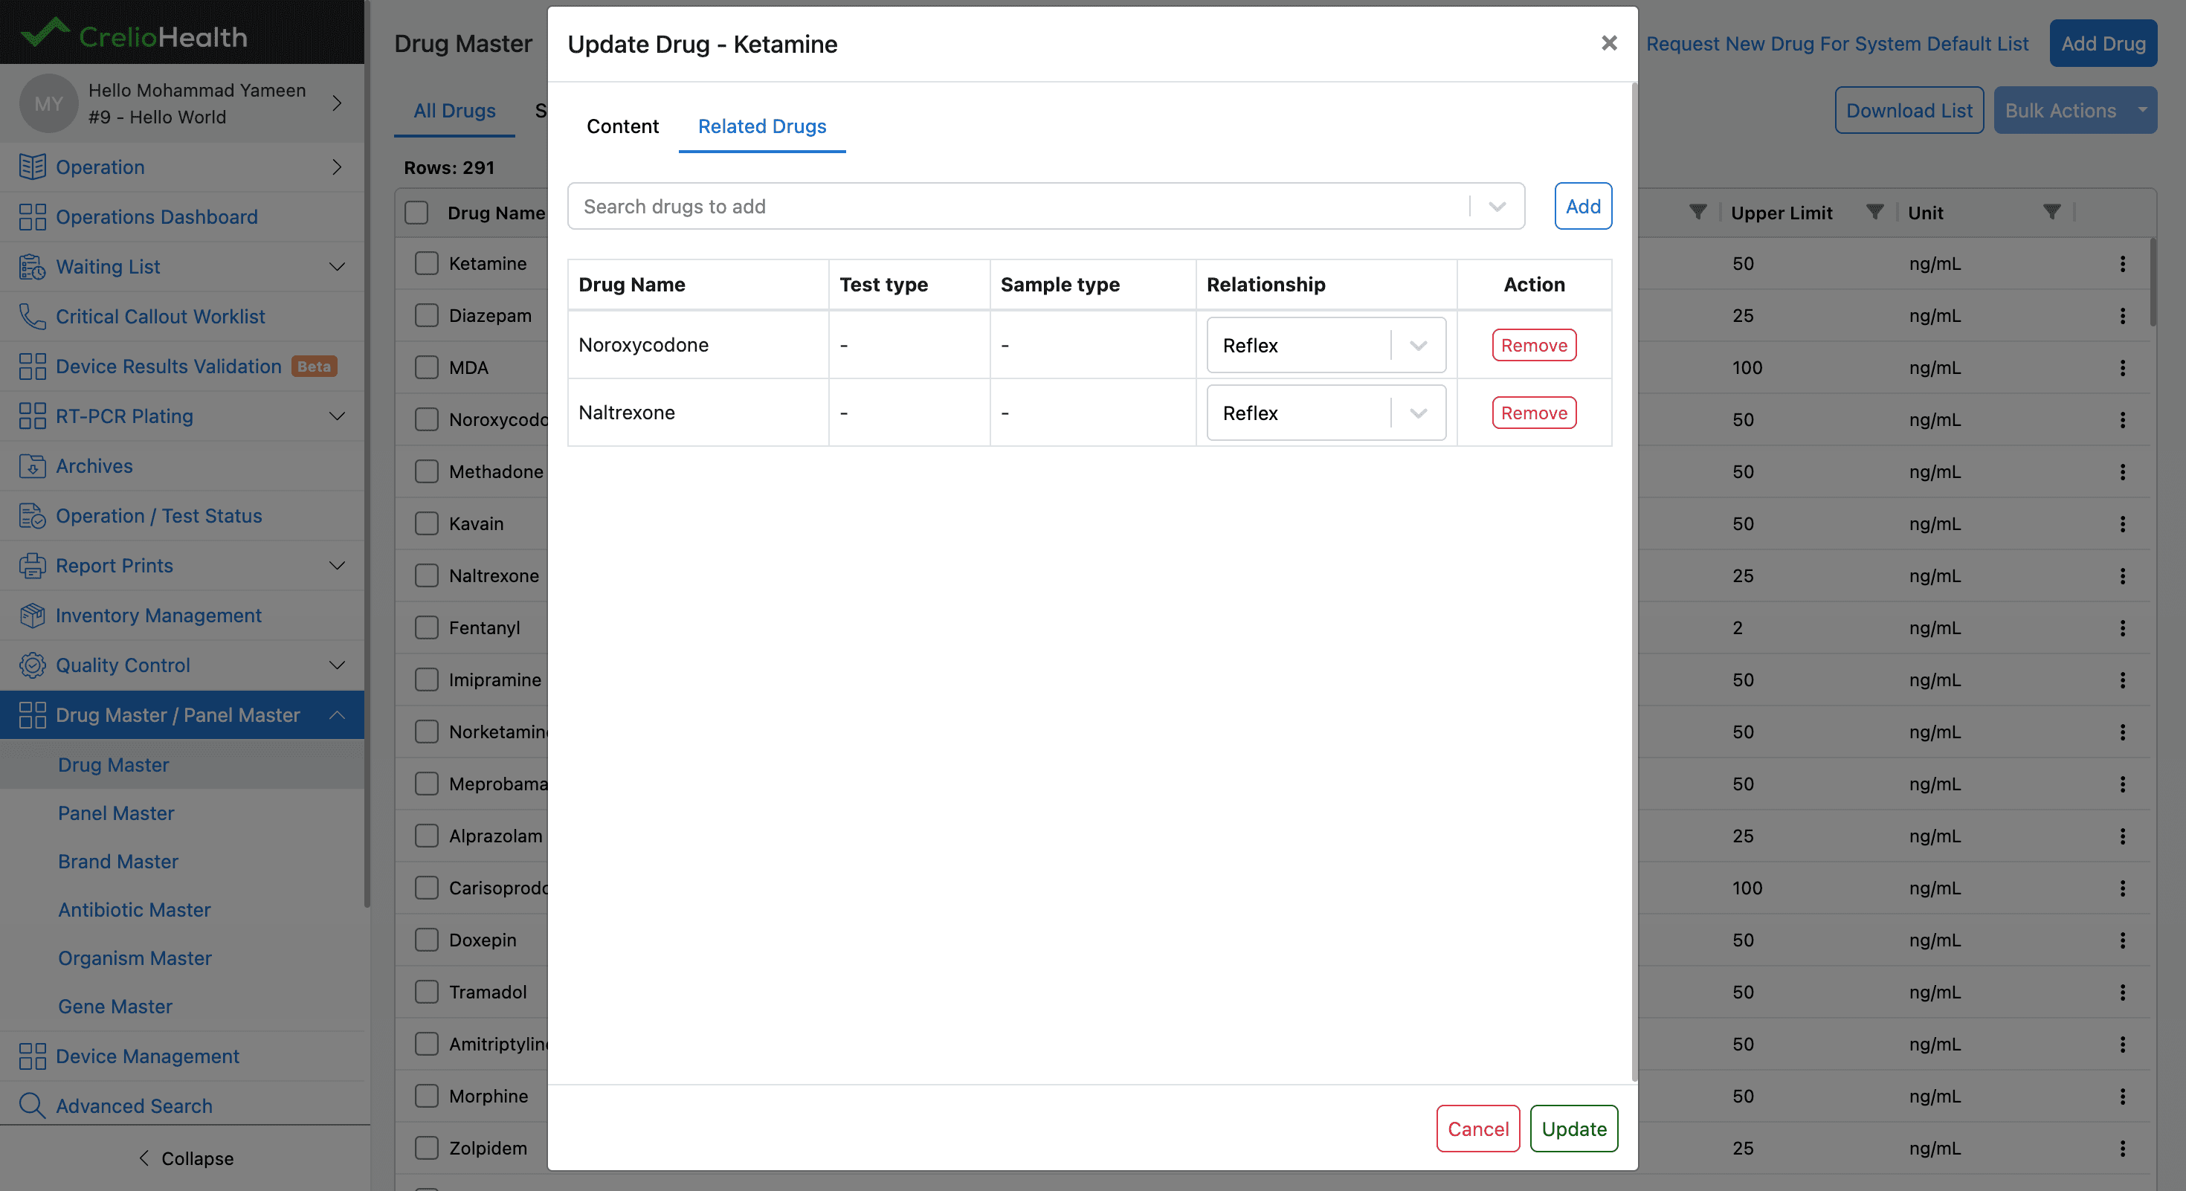Click the Cancel button
The width and height of the screenshot is (2186, 1191).
coord(1477,1129)
